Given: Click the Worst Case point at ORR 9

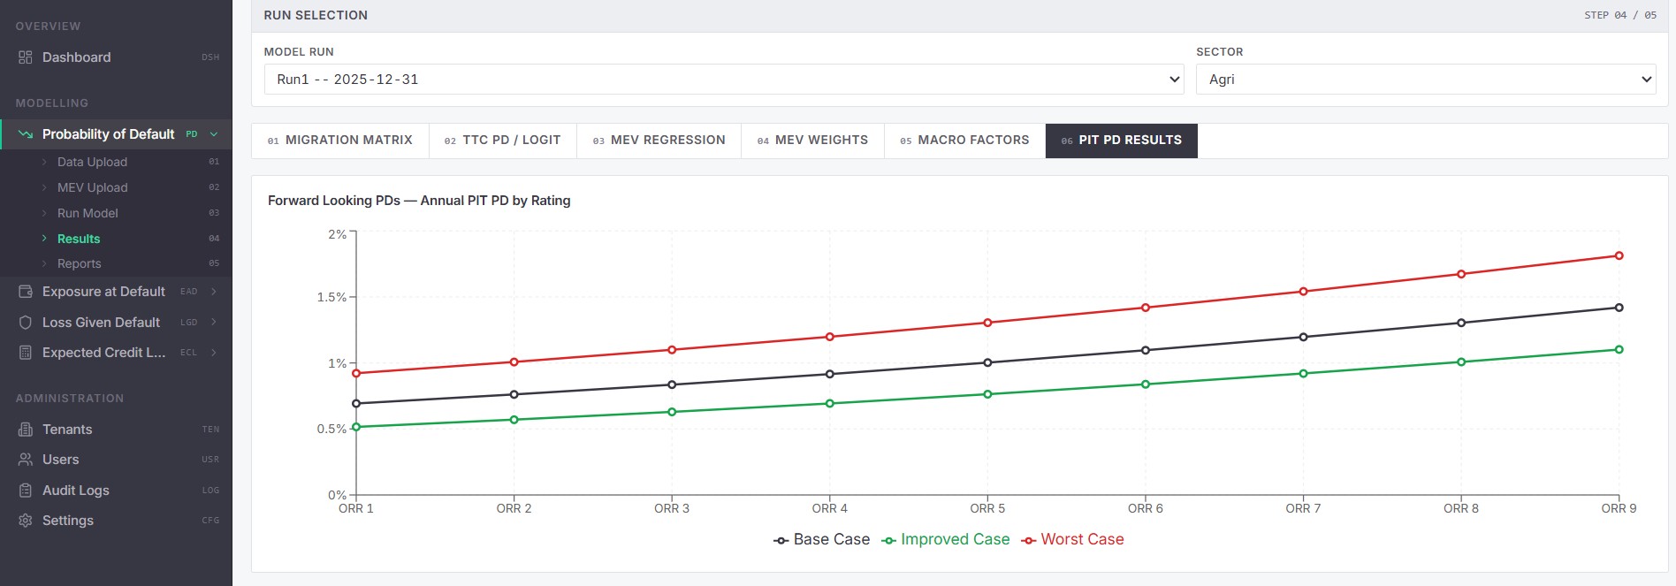Looking at the screenshot, I should (1619, 255).
